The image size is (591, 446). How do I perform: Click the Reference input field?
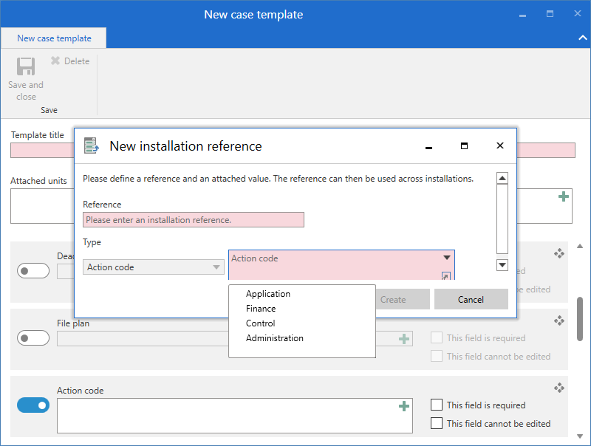point(193,220)
